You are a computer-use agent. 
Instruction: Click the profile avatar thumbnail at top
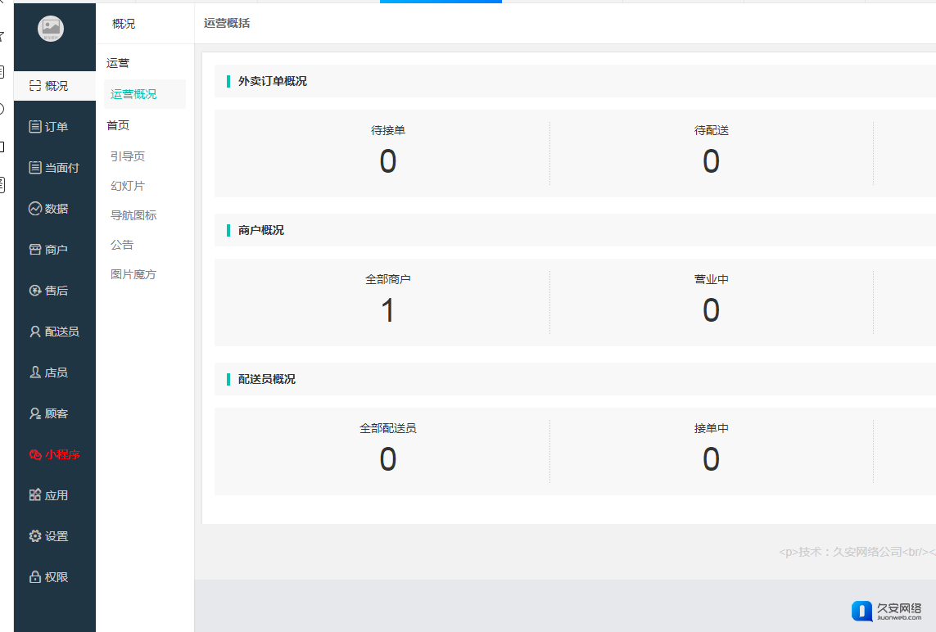[x=51, y=29]
